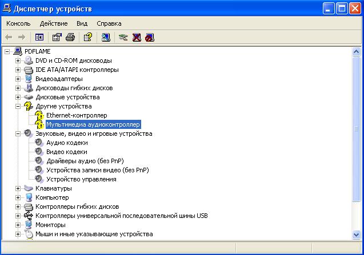Close the Диспетчер устройств window
Image resolution: width=364 pixels, height=255 pixels.
pos(355,9)
